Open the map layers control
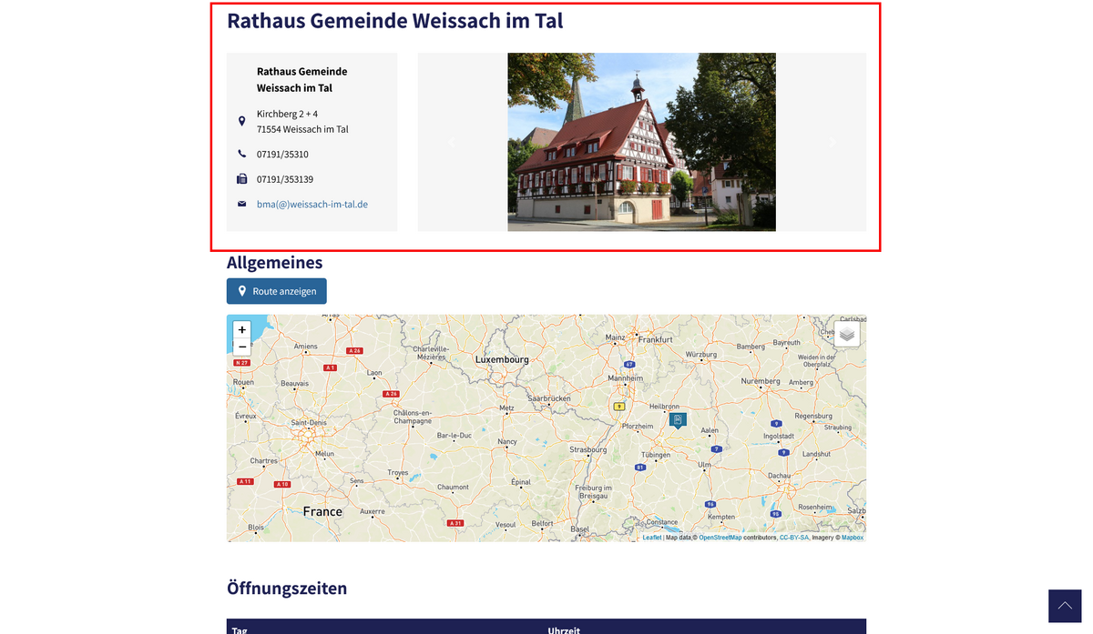The width and height of the screenshot is (1093, 634). (x=847, y=334)
